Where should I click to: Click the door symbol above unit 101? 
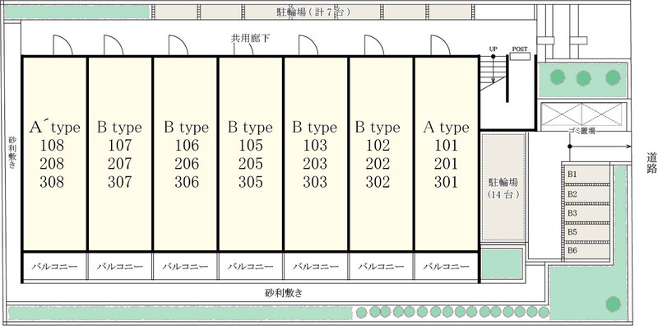(441, 45)
